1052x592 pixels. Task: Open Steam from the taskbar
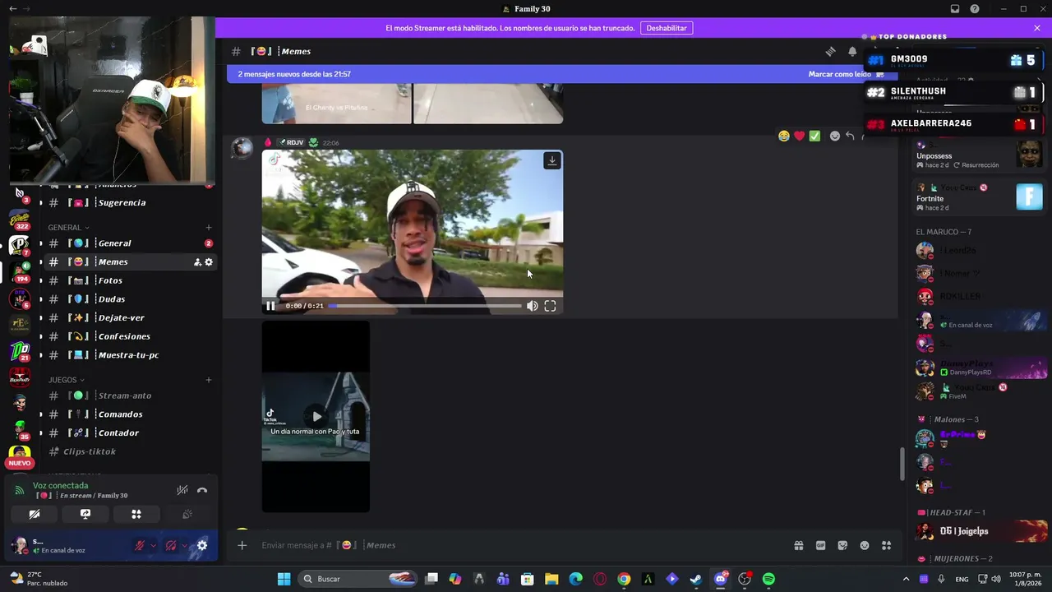(x=696, y=579)
